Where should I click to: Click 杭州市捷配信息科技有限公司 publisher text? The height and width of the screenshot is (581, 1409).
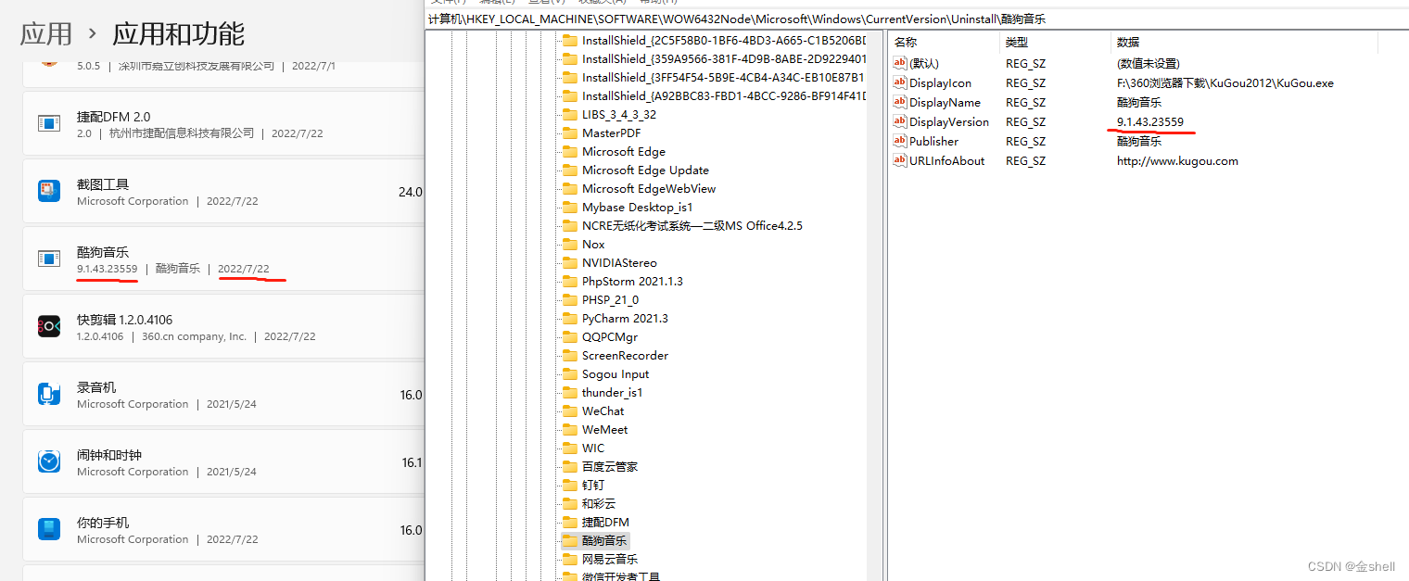[x=182, y=133]
